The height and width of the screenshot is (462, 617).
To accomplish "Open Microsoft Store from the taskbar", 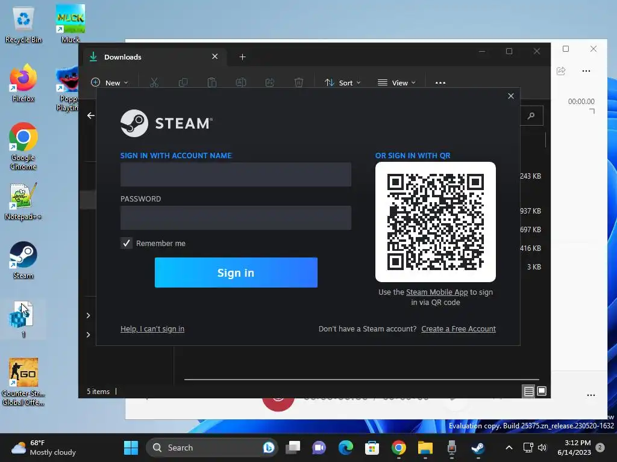I will [x=372, y=448].
